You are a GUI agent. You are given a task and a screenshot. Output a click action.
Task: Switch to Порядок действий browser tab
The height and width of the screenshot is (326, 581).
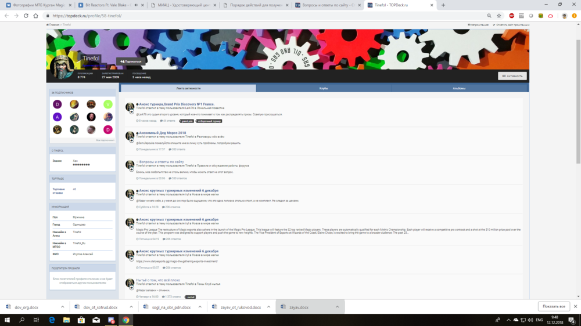pyautogui.click(x=255, y=5)
